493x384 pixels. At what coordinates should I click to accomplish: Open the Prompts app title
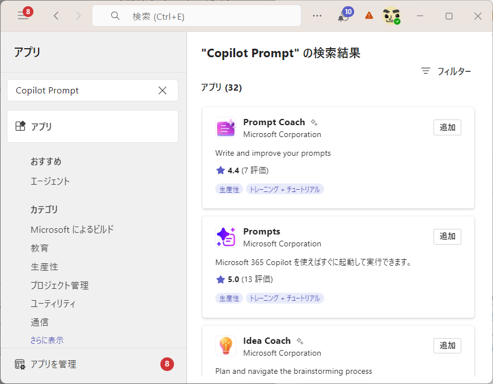pyautogui.click(x=262, y=231)
